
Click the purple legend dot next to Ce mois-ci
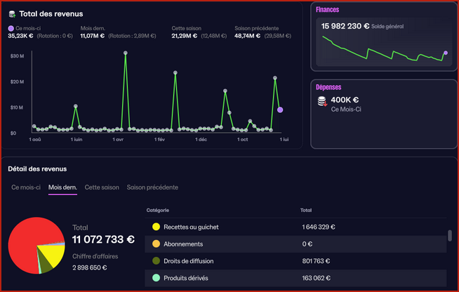tap(11, 29)
